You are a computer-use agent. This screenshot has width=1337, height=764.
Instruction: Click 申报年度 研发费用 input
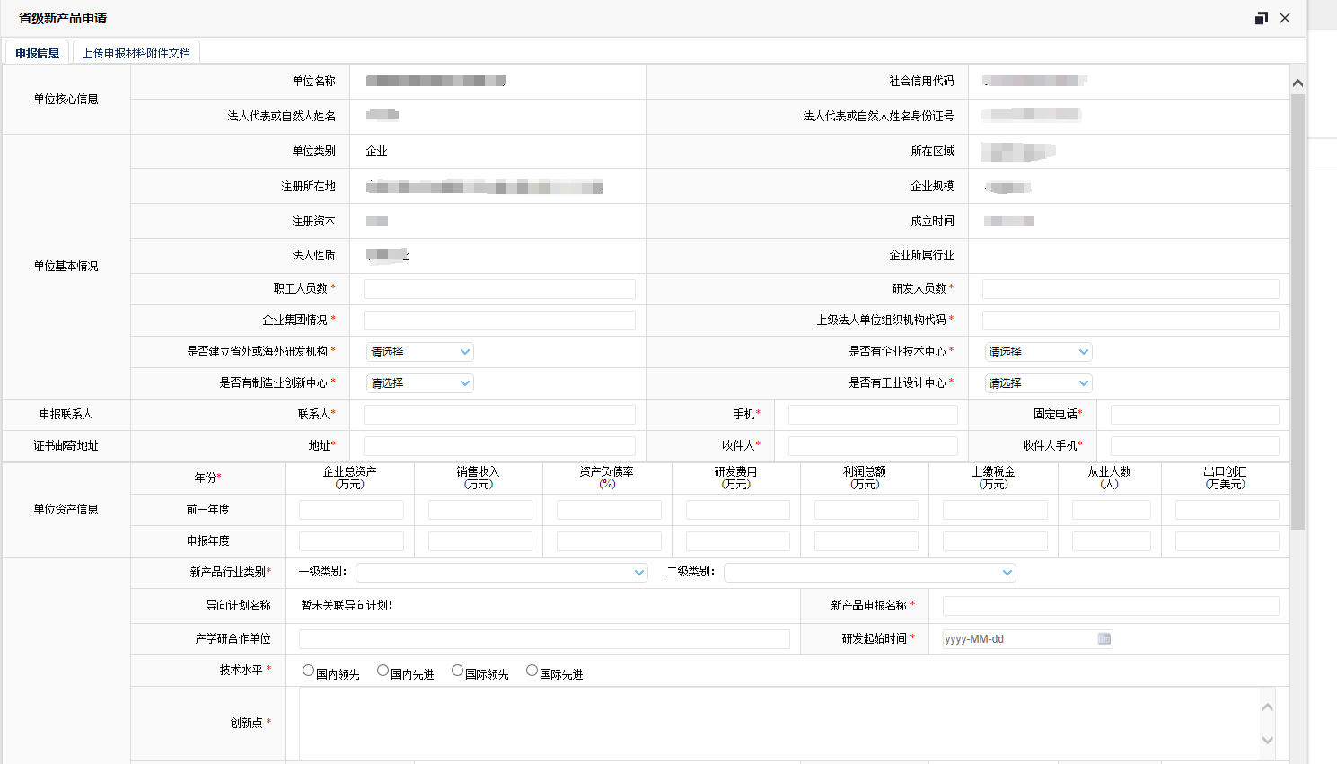pyautogui.click(x=738, y=541)
